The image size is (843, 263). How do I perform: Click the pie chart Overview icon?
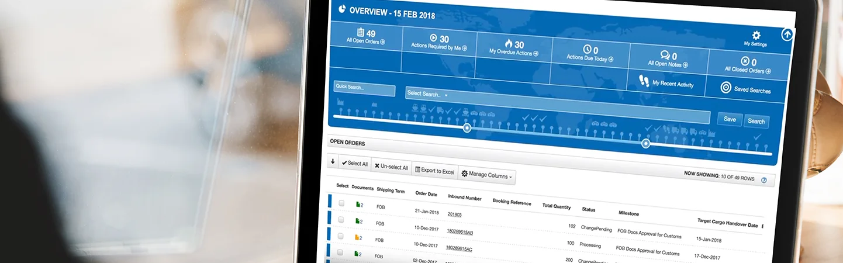341,9
